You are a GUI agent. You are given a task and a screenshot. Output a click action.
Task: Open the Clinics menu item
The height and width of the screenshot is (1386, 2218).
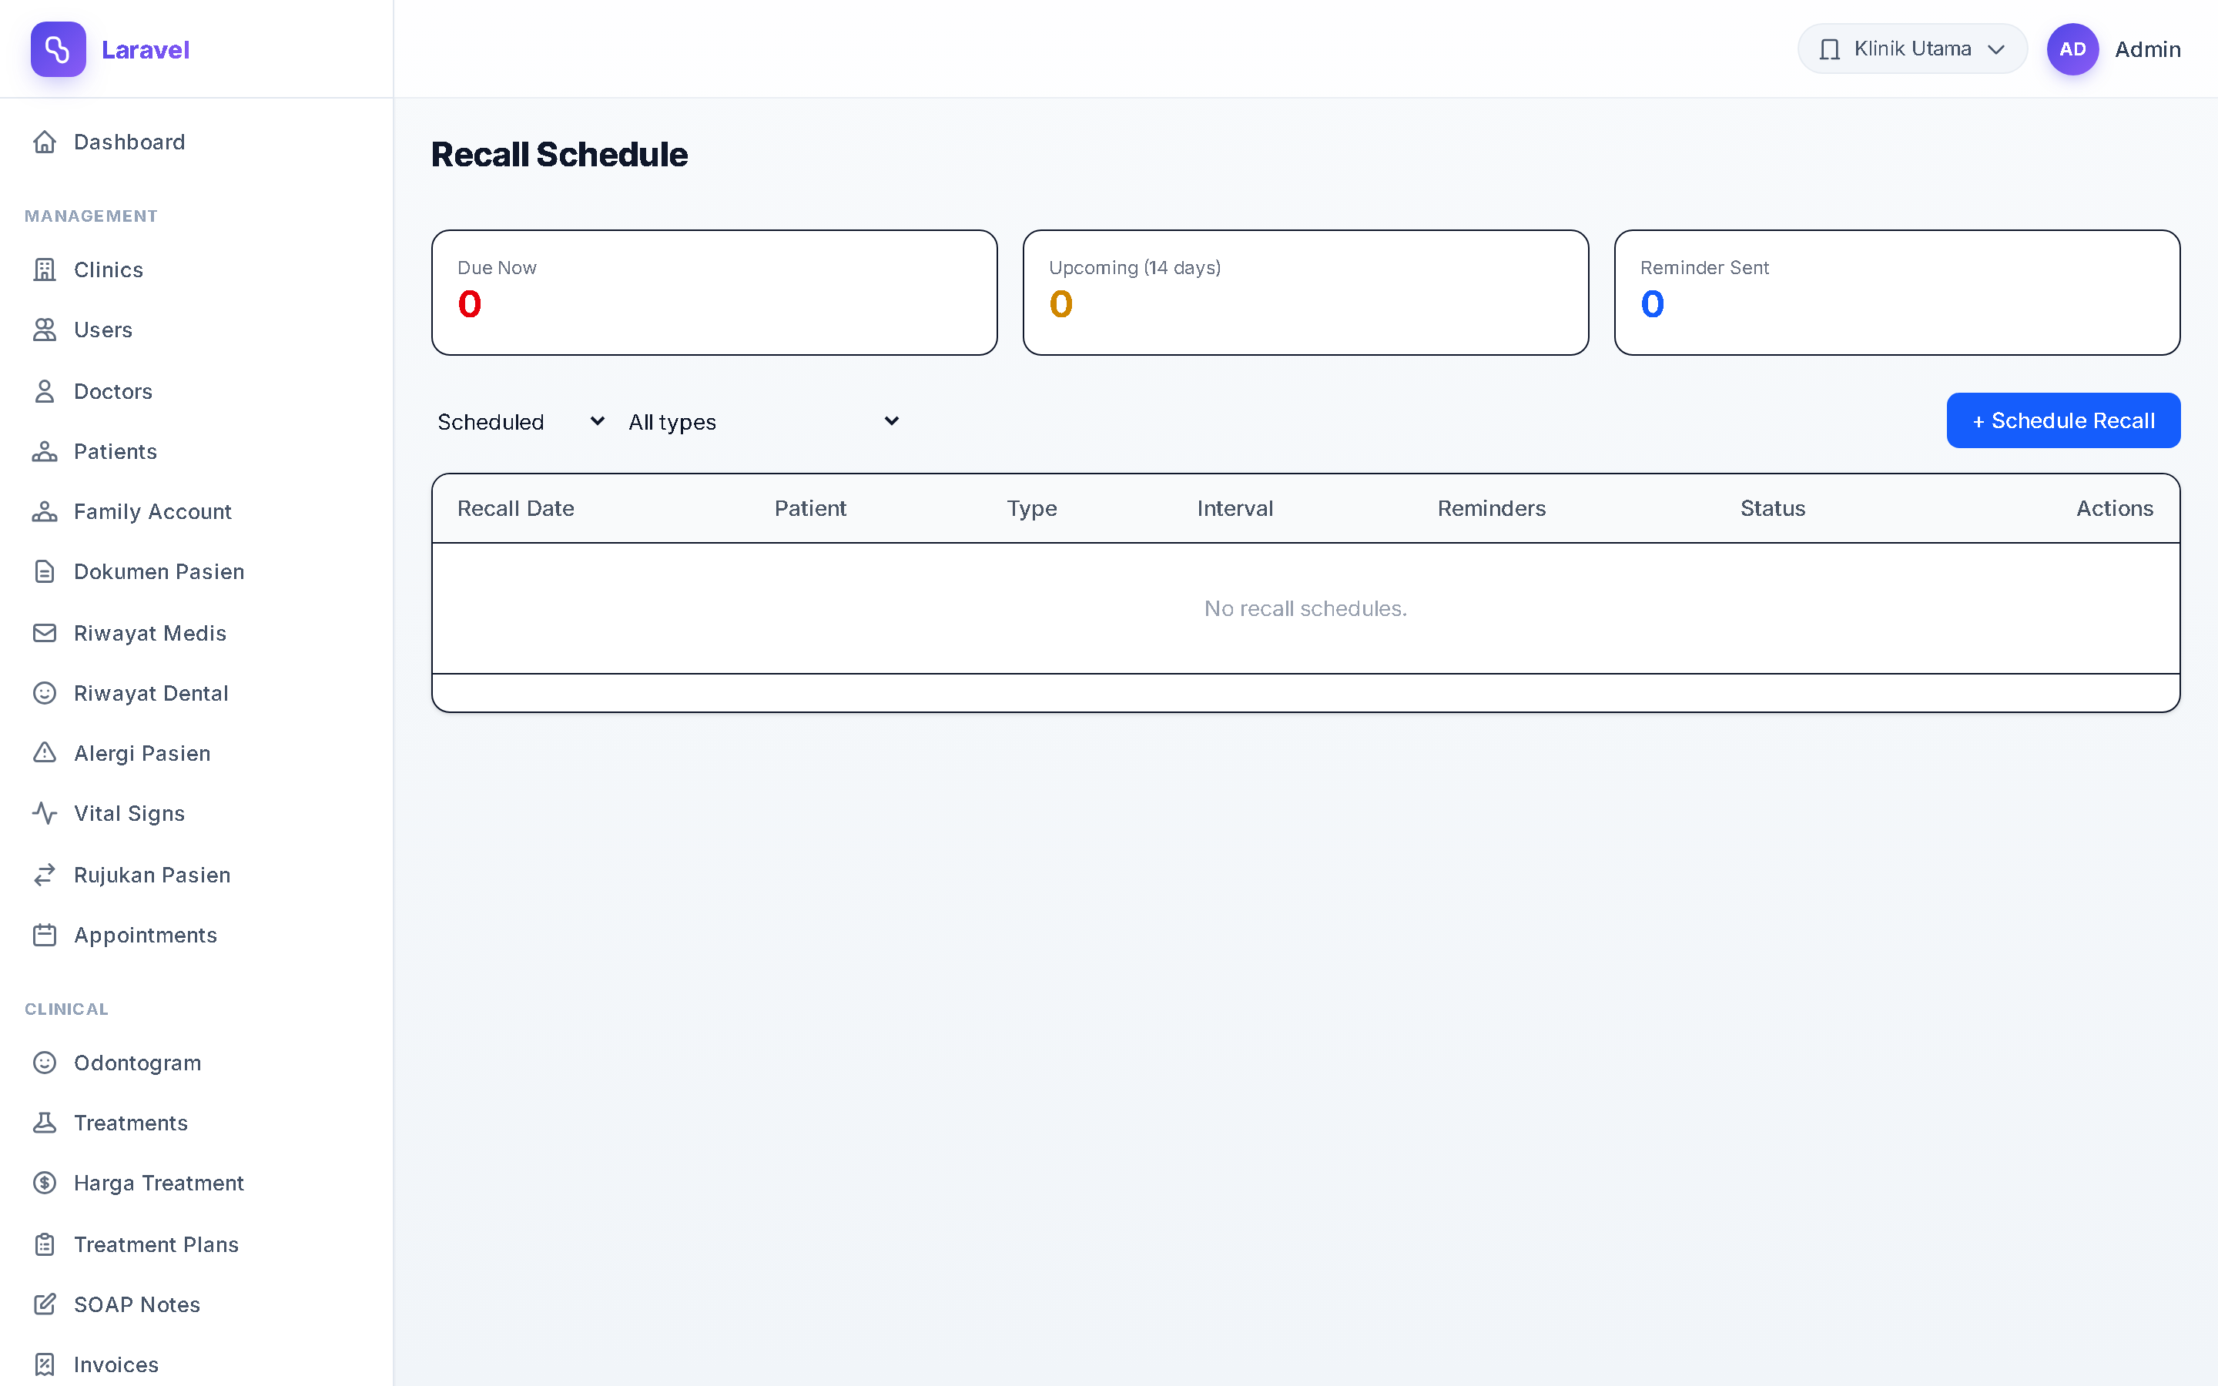pos(196,269)
